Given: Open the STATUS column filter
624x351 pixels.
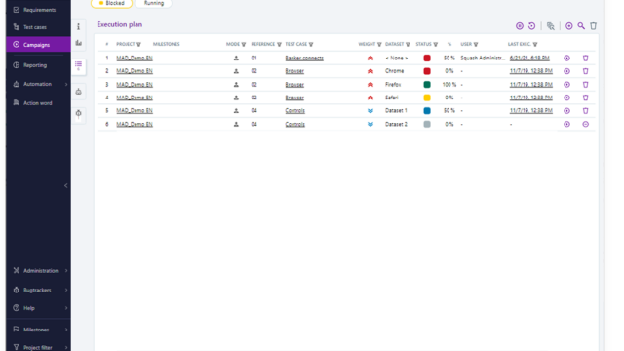Looking at the screenshot, I should pyautogui.click(x=436, y=44).
